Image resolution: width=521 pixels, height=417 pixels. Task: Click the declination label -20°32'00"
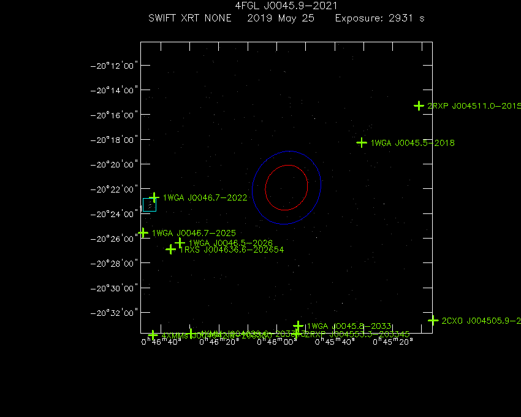tap(114, 313)
